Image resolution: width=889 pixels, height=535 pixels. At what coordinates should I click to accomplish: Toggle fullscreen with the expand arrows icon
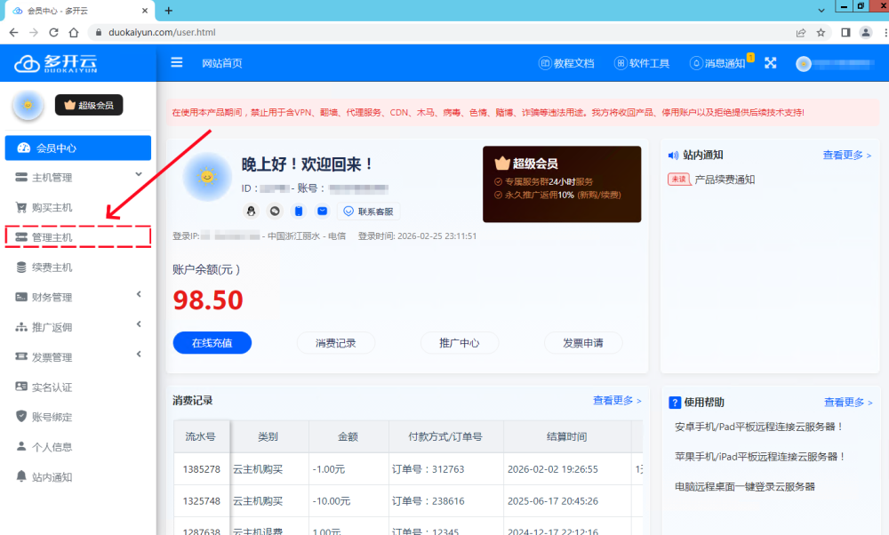coord(771,63)
